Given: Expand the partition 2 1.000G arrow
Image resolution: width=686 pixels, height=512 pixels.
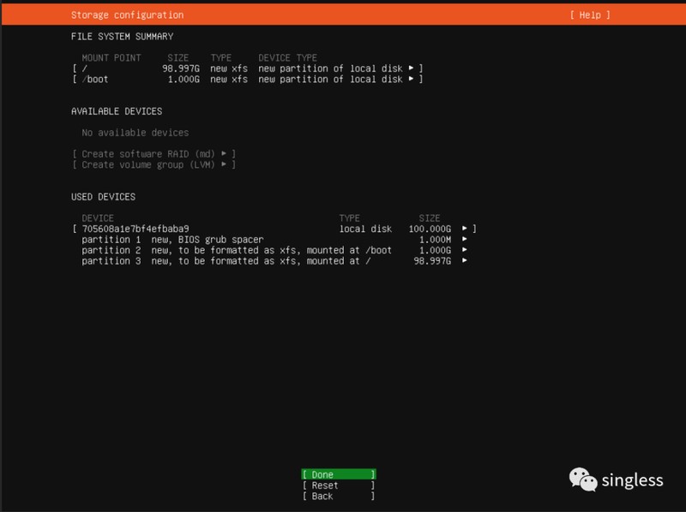Looking at the screenshot, I should click(464, 250).
